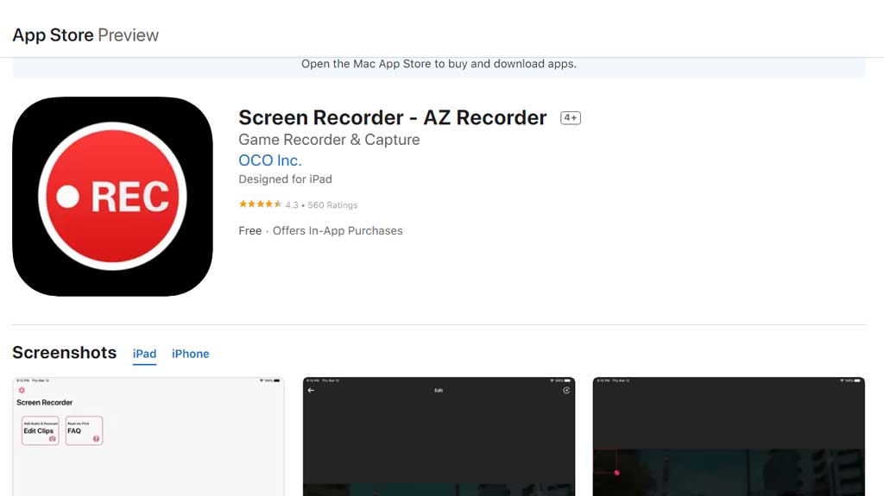884x496 pixels.
Task: Click the red REC app icon
Action: 112,197
